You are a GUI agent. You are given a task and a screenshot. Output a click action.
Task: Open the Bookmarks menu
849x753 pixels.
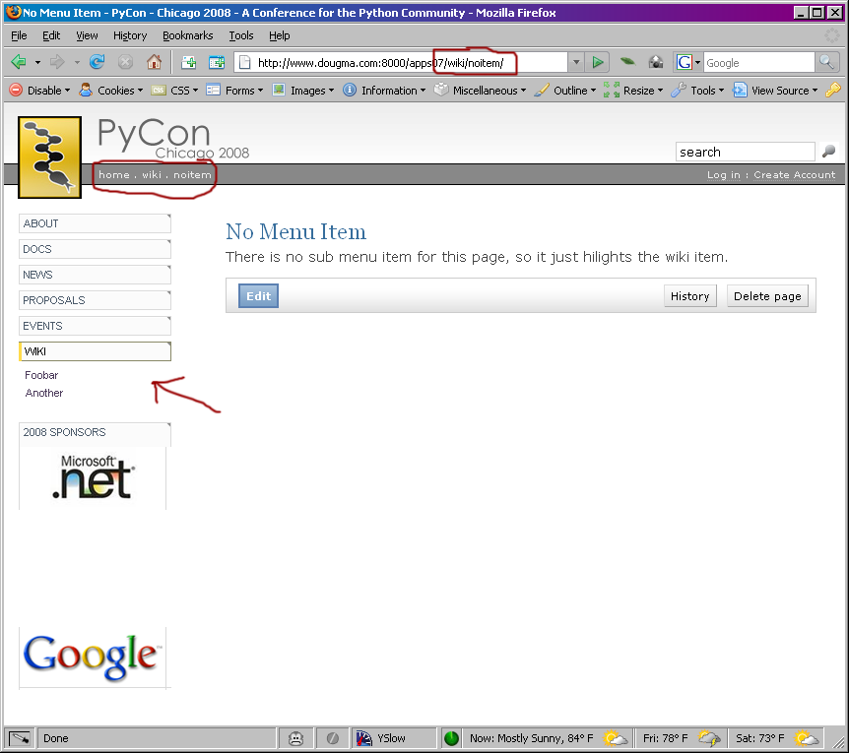(x=187, y=35)
